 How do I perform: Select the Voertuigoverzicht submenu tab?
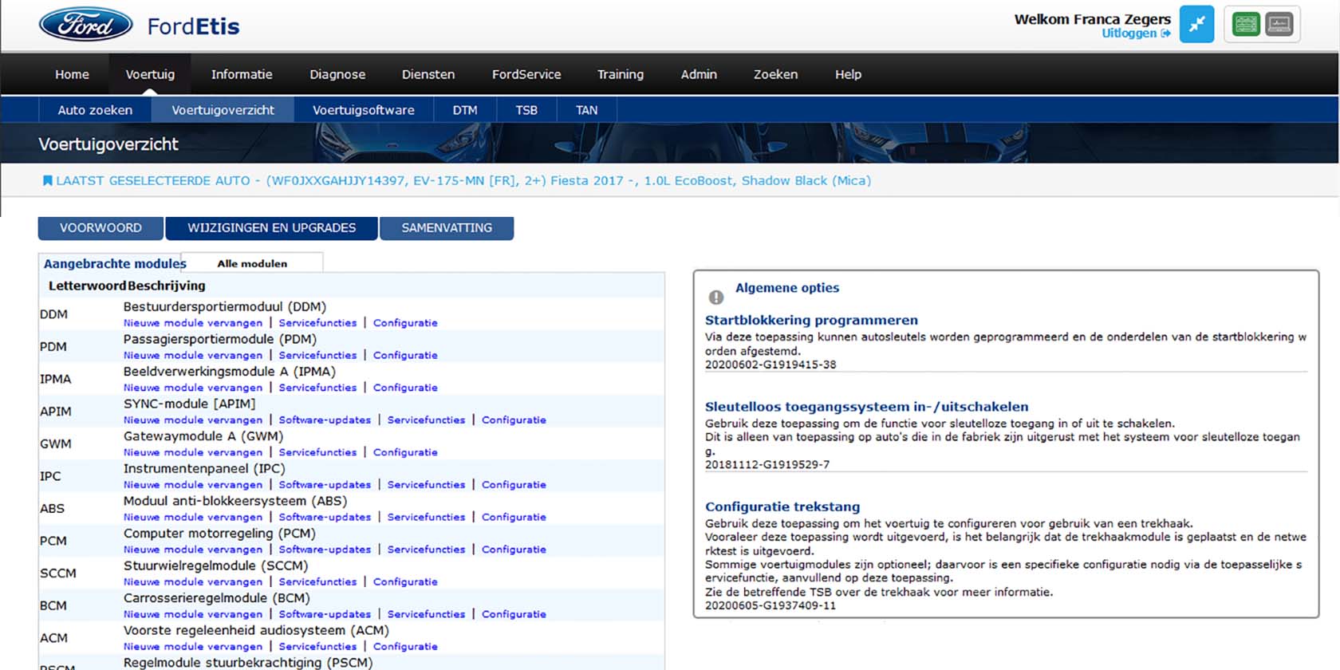click(x=223, y=110)
